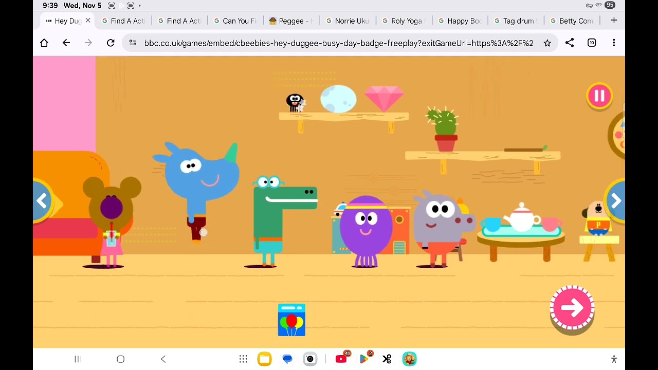This screenshot has height=370, width=658.
Task: Go to the browser home page
Action: 44,43
